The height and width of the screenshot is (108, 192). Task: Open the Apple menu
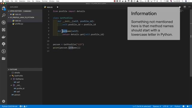2,1
